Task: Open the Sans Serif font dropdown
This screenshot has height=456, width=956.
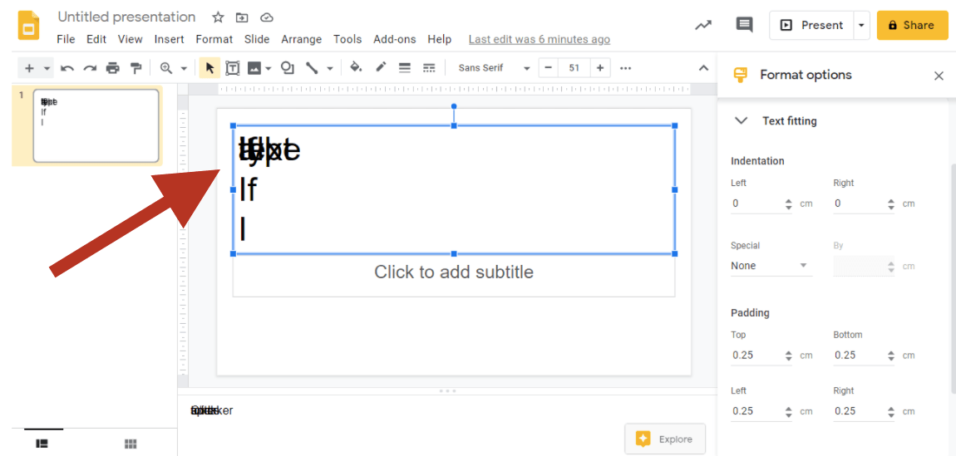Action: [x=493, y=68]
